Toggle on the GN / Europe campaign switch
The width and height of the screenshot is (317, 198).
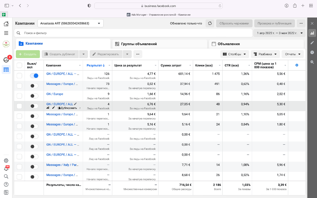pos(34,96)
